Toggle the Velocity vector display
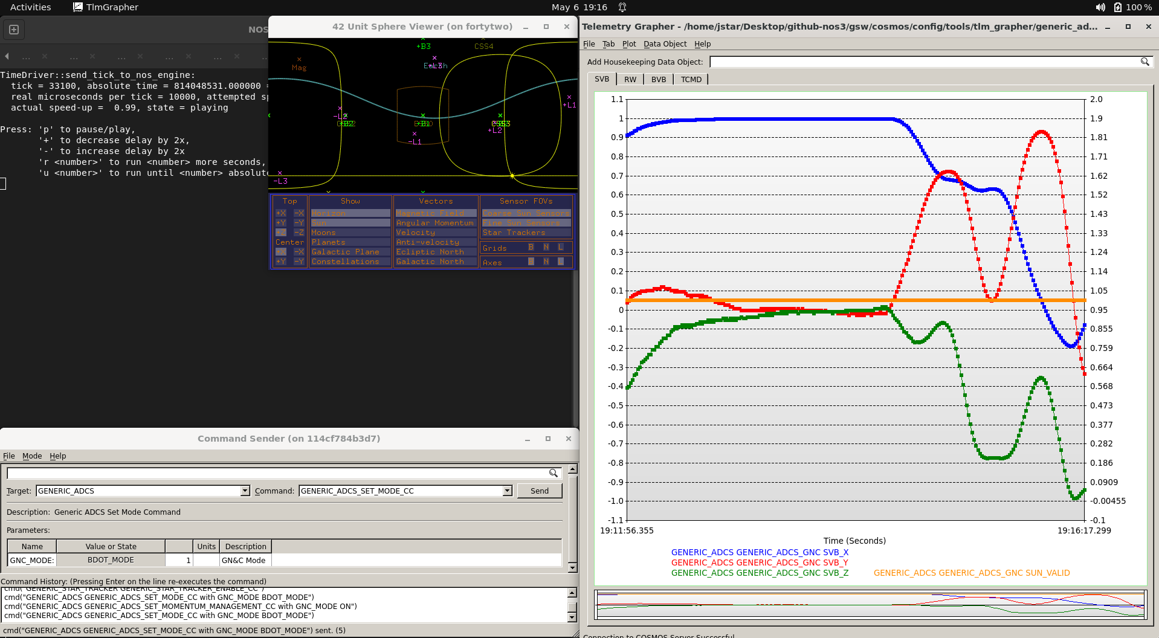 (x=436, y=233)
